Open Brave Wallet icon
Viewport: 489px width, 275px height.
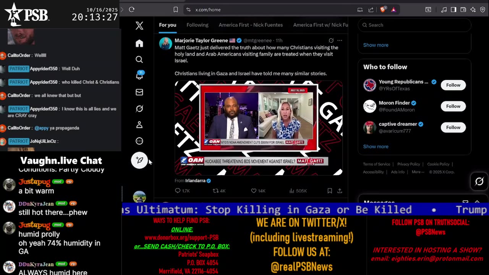pos(463,10)
